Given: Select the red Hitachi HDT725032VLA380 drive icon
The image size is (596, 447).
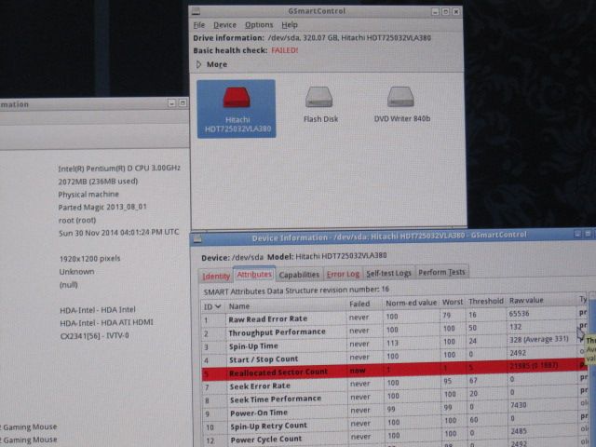Looking at the screenshot, I should [x=236, y=109].
